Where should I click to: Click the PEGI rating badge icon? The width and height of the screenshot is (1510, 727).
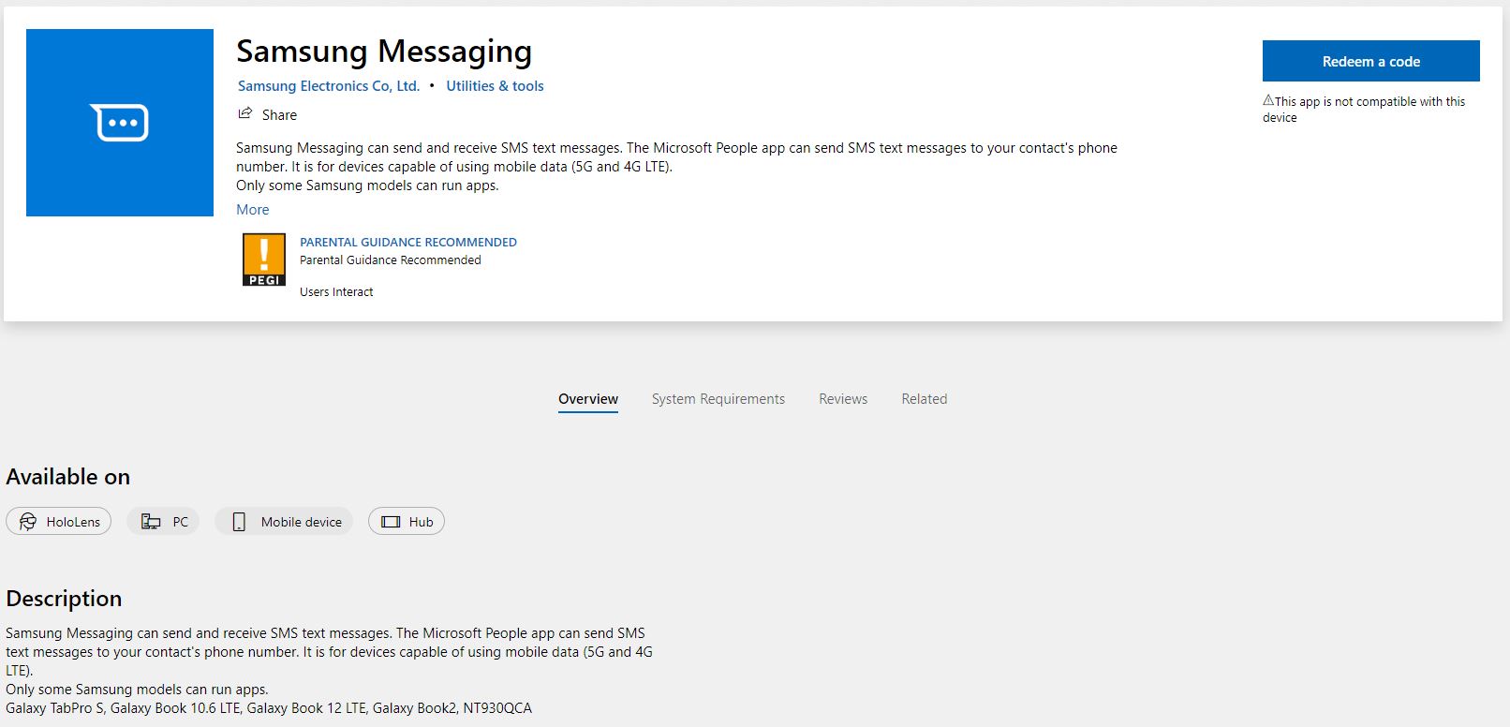(264, 260)
